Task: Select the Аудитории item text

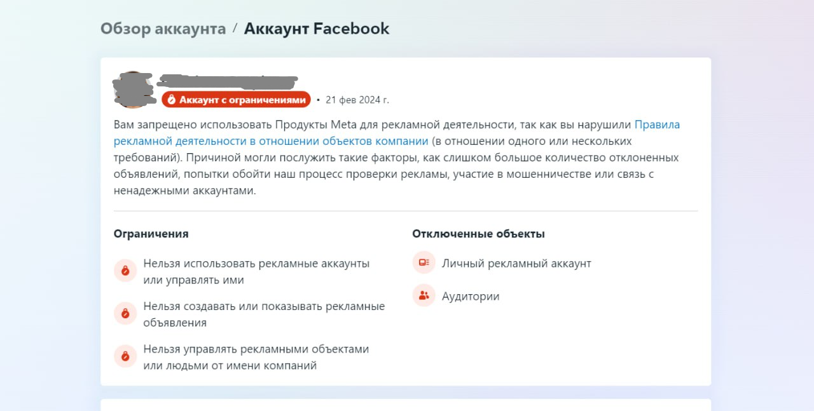Action: (471, 296)
